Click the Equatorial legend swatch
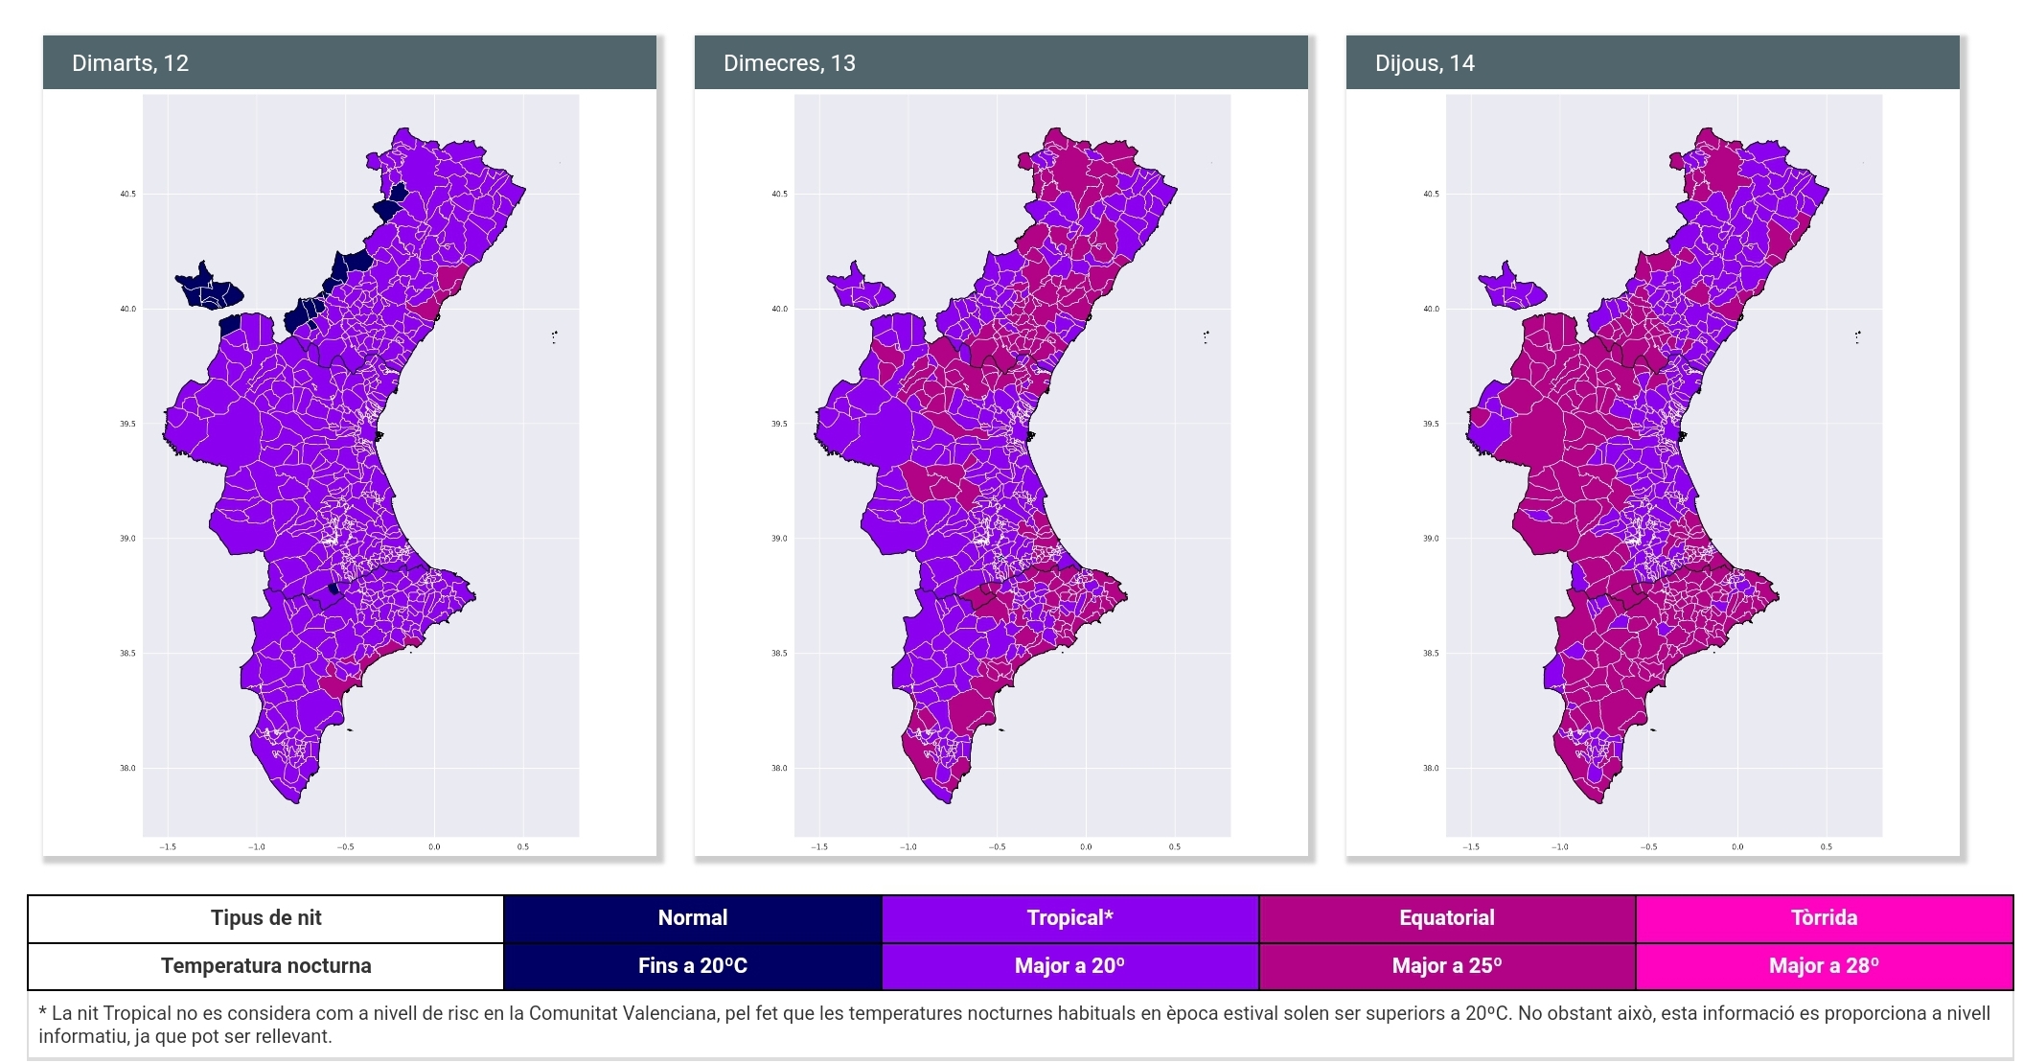 (x=1446, y=918)
